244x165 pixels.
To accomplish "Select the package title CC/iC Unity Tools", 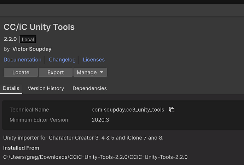I will click(x=39, y=27).
